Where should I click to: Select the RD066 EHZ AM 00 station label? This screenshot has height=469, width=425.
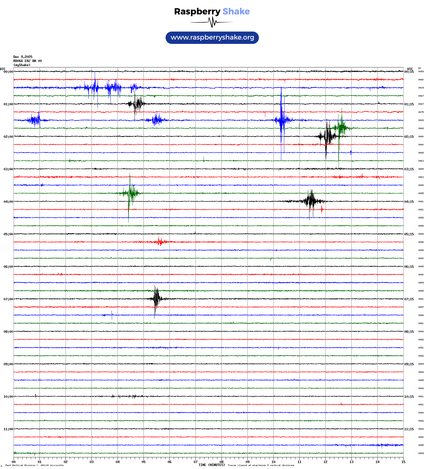pyautogui.click(x=27, y=61)
